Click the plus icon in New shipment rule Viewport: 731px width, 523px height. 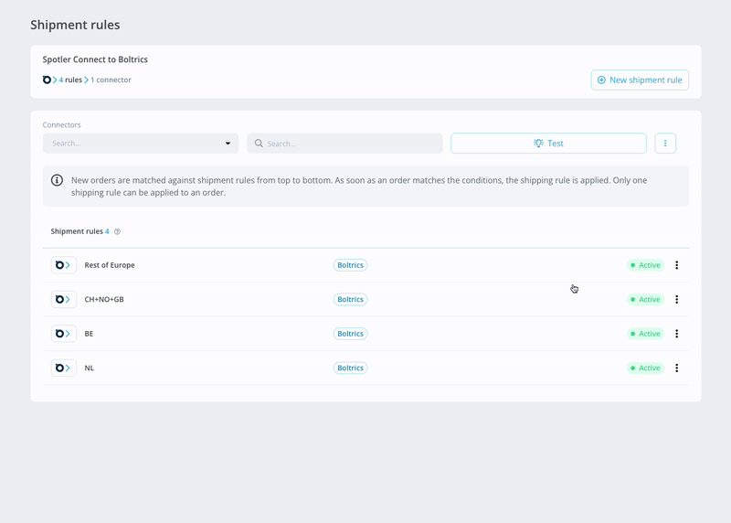601,80
